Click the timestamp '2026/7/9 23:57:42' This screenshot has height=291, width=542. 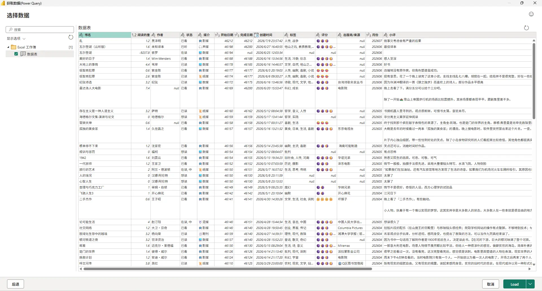tap(270, 41)
